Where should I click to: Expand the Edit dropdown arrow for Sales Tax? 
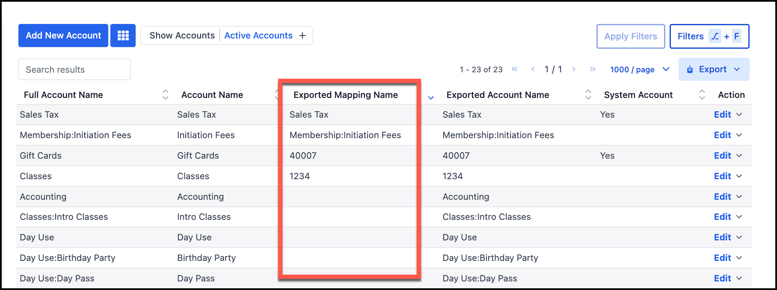click(x=739, y=115)
